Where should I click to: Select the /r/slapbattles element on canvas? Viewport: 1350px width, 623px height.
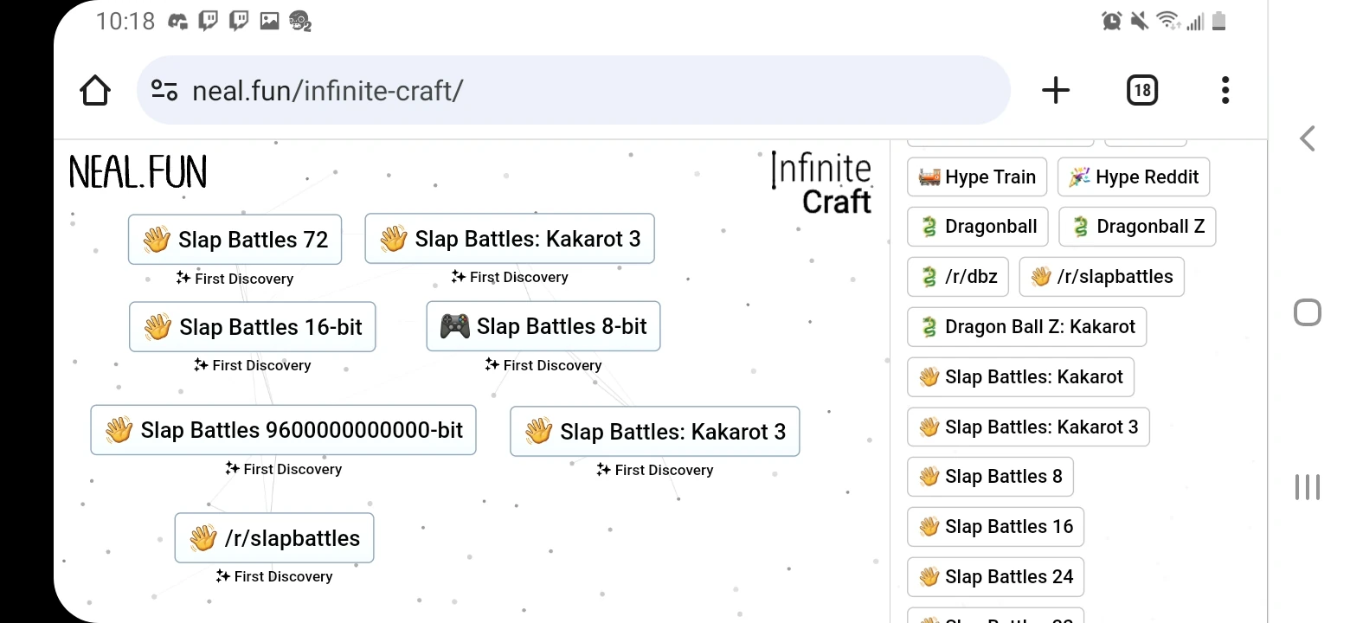274,538
